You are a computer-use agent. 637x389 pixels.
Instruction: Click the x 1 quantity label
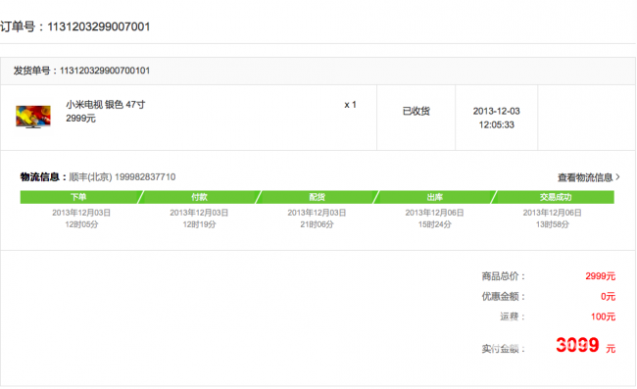coord(350,105)
